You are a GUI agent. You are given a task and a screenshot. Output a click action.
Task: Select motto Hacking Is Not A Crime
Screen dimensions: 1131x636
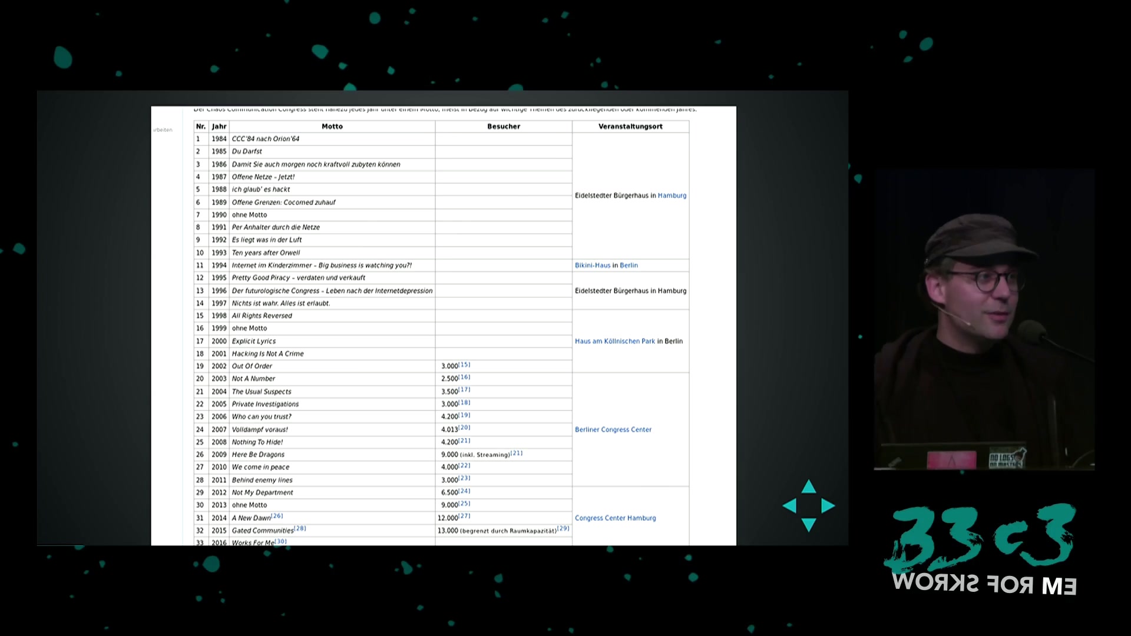tap(268, 354)
